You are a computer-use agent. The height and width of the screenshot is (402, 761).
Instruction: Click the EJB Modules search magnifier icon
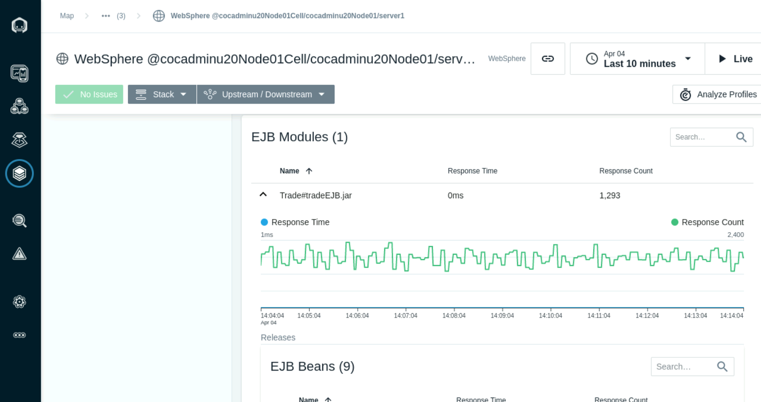741,137
